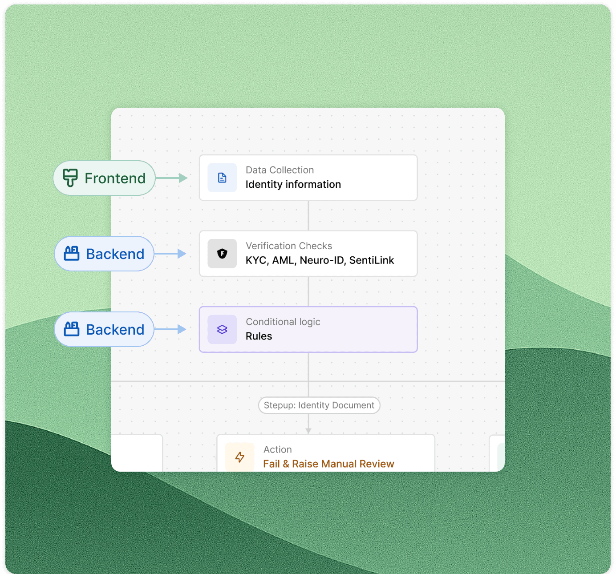Screen dimensions: 616x574
Task: Click the Fail & Raise Manual Review text
Action: click(x=328, y=464)
